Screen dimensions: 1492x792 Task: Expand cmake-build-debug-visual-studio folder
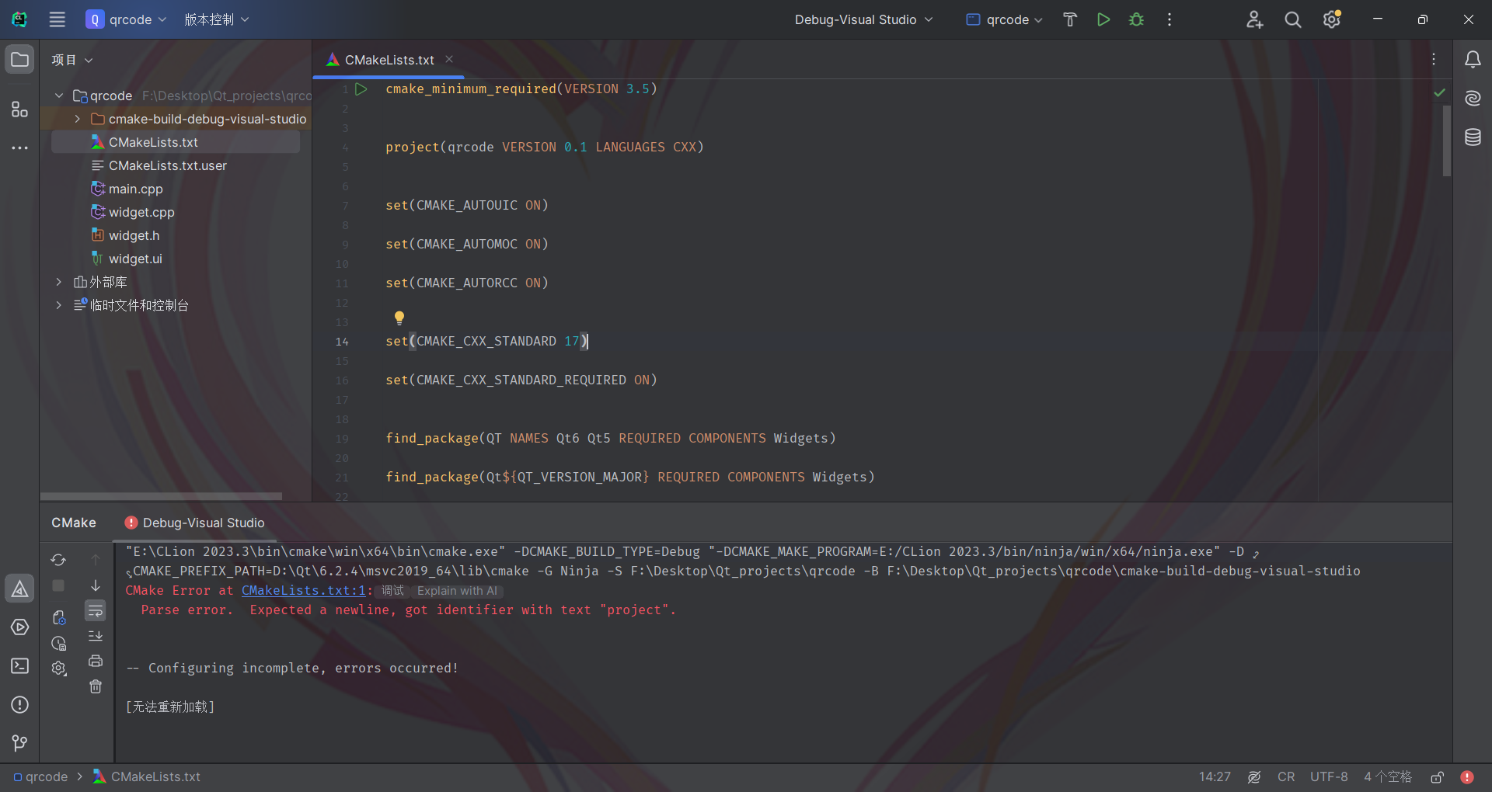[78, 119]
